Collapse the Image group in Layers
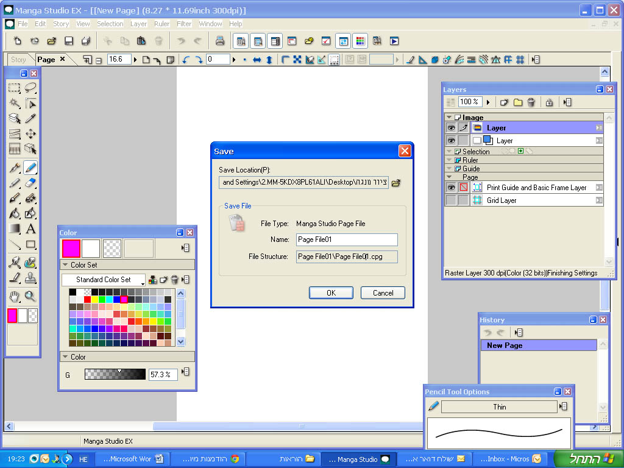624x468 pixels. tap(449, 118)
